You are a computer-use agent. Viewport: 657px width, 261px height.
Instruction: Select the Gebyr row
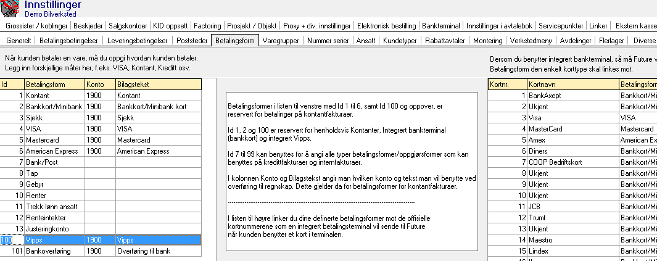[101, 184]
